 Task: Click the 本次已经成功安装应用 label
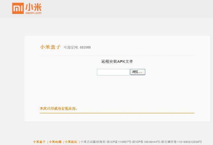[59, 108]
